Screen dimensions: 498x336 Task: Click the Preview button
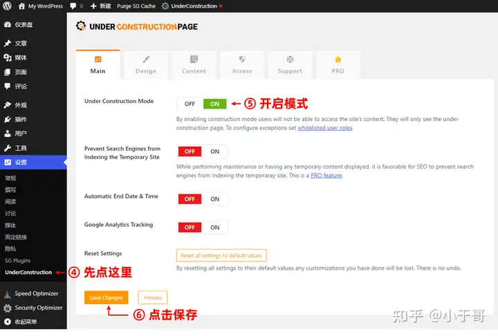click(x=153, y=297)
